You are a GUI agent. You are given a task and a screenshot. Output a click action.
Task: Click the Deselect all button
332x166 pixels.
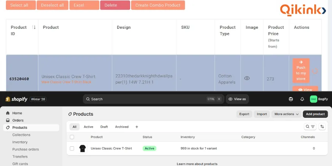point(52,5)
